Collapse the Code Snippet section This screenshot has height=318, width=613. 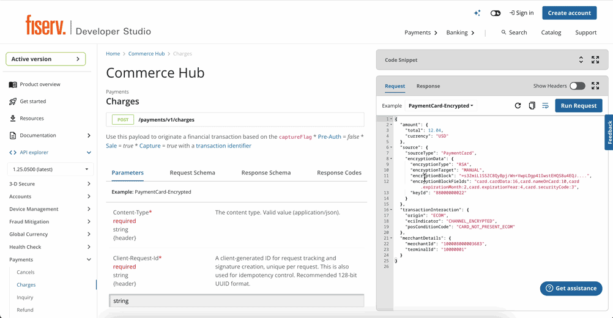click(x=581, y=60)
